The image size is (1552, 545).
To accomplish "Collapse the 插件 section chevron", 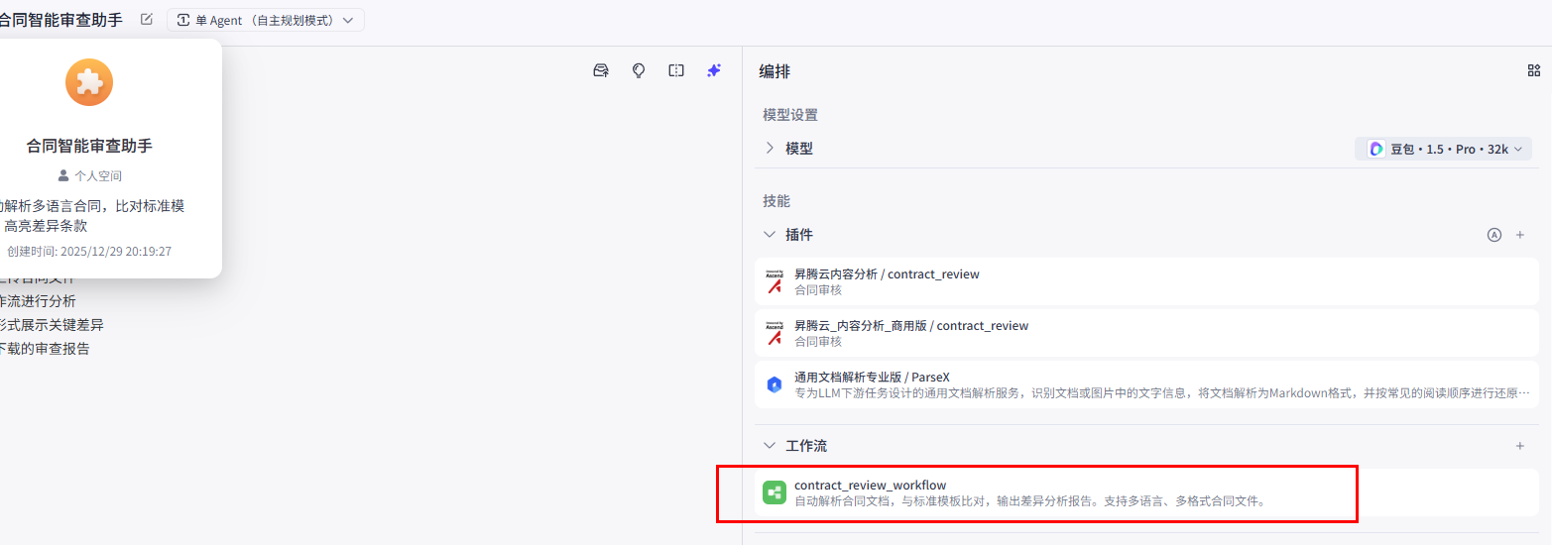I will click(x=770, y=235).
